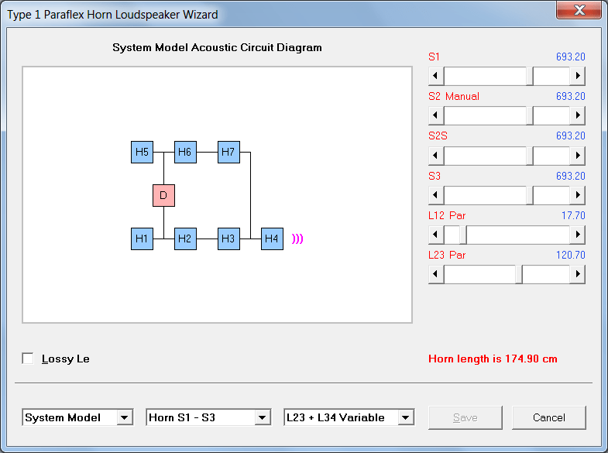Increase S3 with its right arrow
Image resolution: width=608 pixels, height=453 pixels.
[x=577, y=195]
